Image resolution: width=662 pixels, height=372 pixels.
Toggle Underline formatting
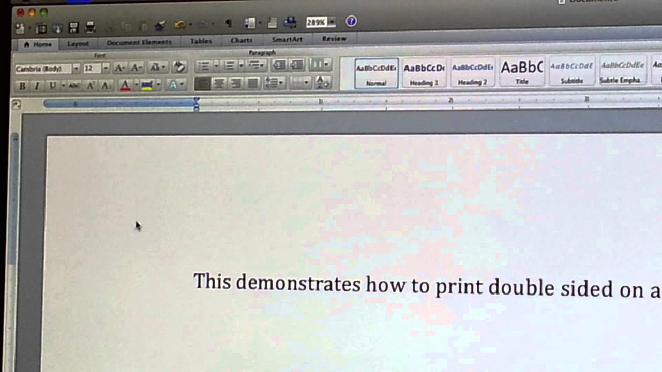point(52,86)
